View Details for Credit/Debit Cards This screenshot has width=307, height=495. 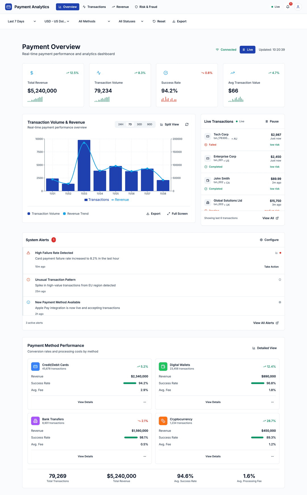tap(85, 402)
